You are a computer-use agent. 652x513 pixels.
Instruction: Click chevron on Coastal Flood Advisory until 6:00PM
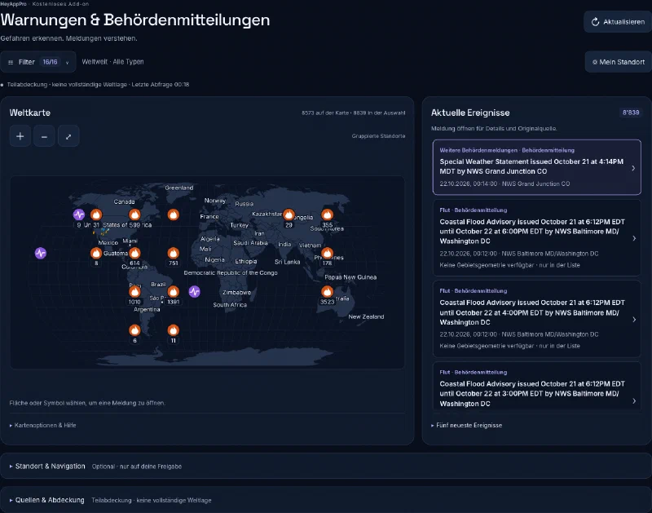pyautogui.click(x=634, y=238)
